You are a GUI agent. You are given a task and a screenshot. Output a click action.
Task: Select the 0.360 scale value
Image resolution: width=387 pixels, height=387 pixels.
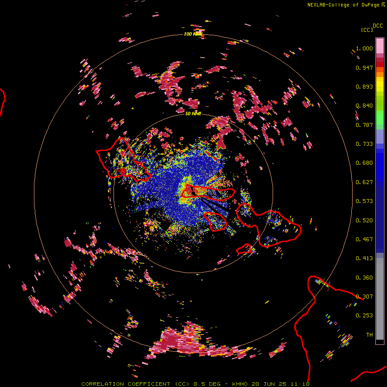[x=364, y=278]
